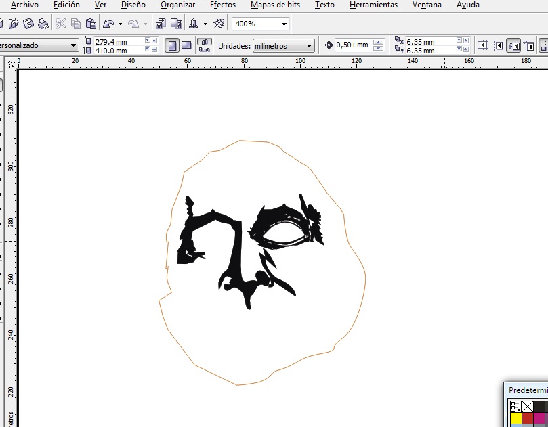This screenshot has height=427, width=548.
Task: Open the Undo history dropdown arrow
Action: point(120,24)
